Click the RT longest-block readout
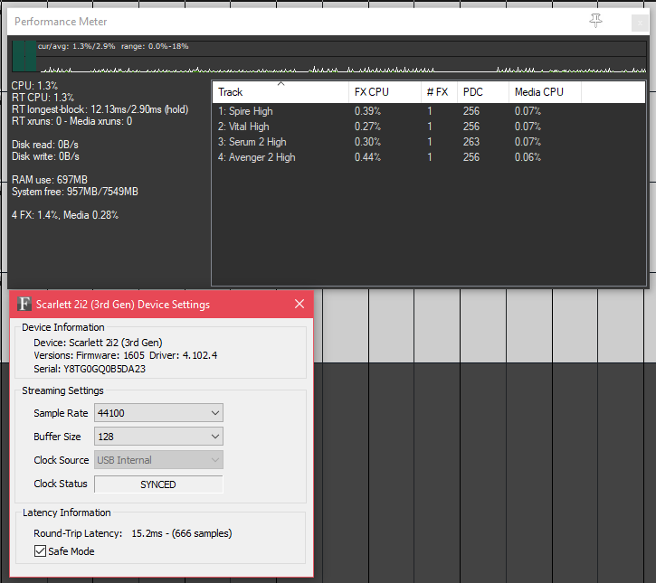 [x=100, y=109]
